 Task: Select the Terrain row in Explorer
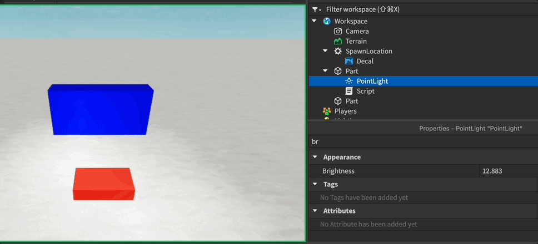(424, 41)
